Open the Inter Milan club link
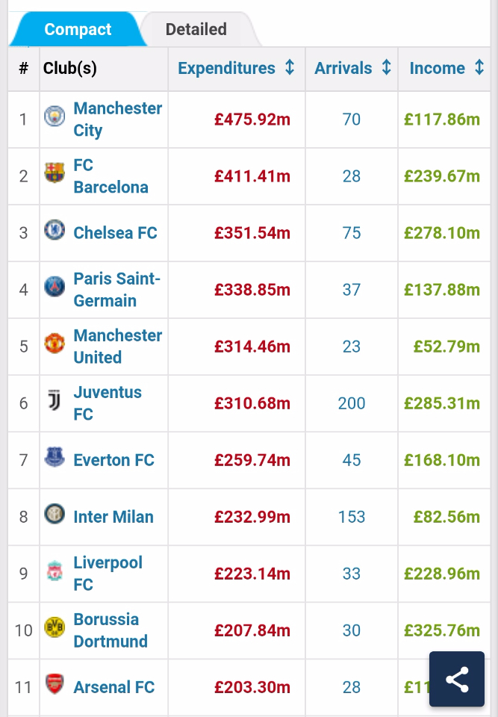This screenshot has width=498, height=717. click(x=113, y=517)
